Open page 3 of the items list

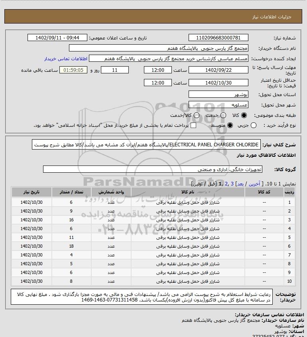[232, 184]
